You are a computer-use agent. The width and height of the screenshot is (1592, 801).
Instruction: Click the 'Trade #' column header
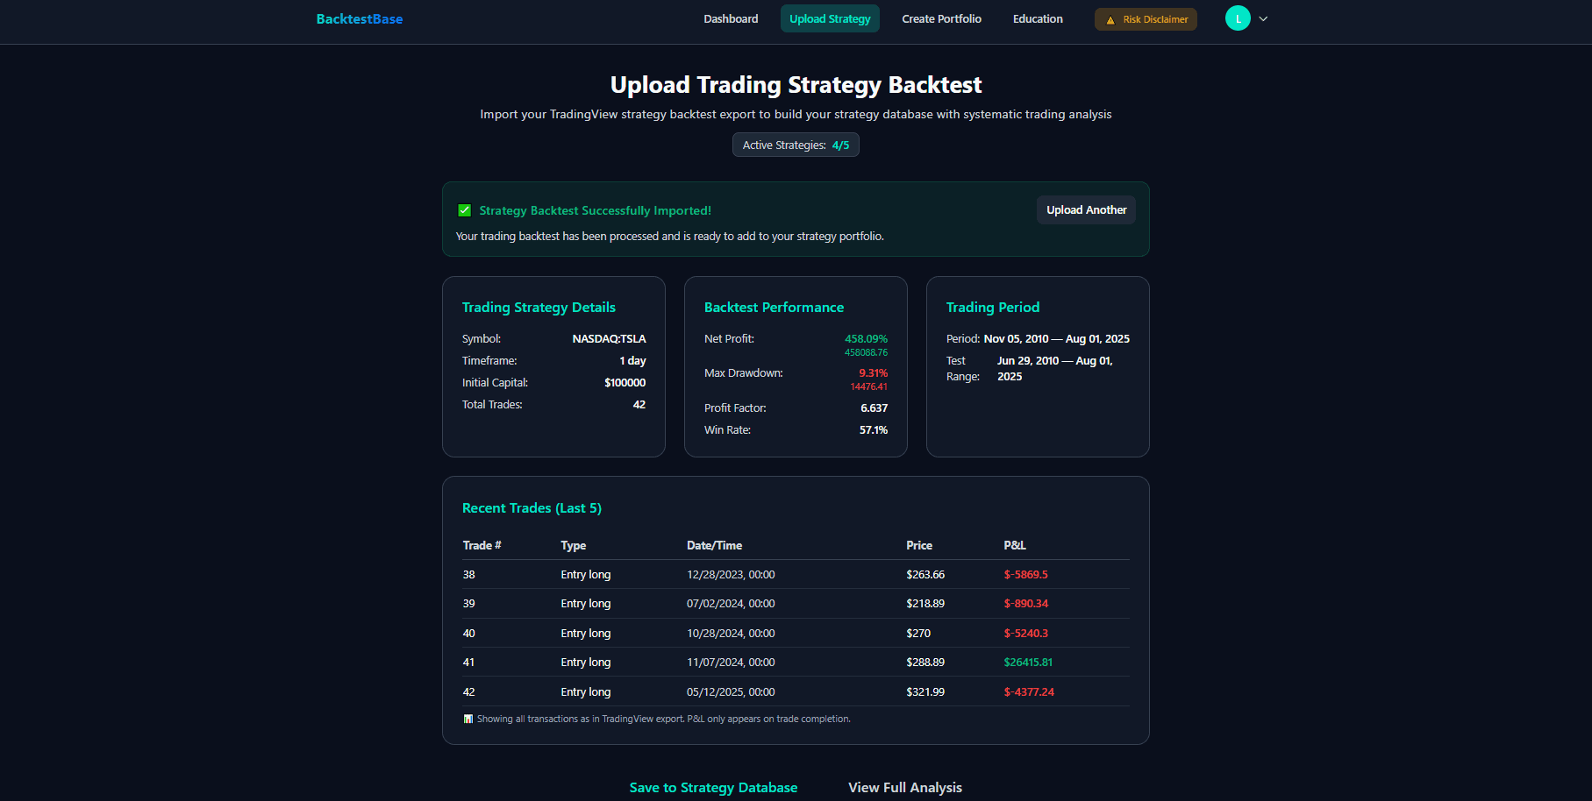[482, 545]
